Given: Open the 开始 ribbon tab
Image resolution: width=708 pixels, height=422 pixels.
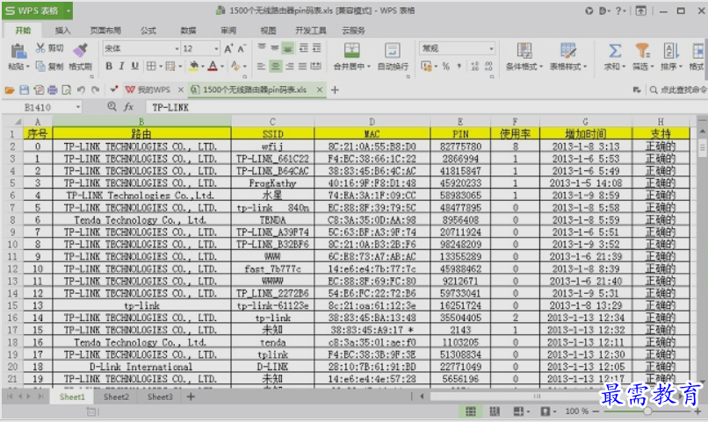Looking at the screenshot, I should tap(23, 30).
